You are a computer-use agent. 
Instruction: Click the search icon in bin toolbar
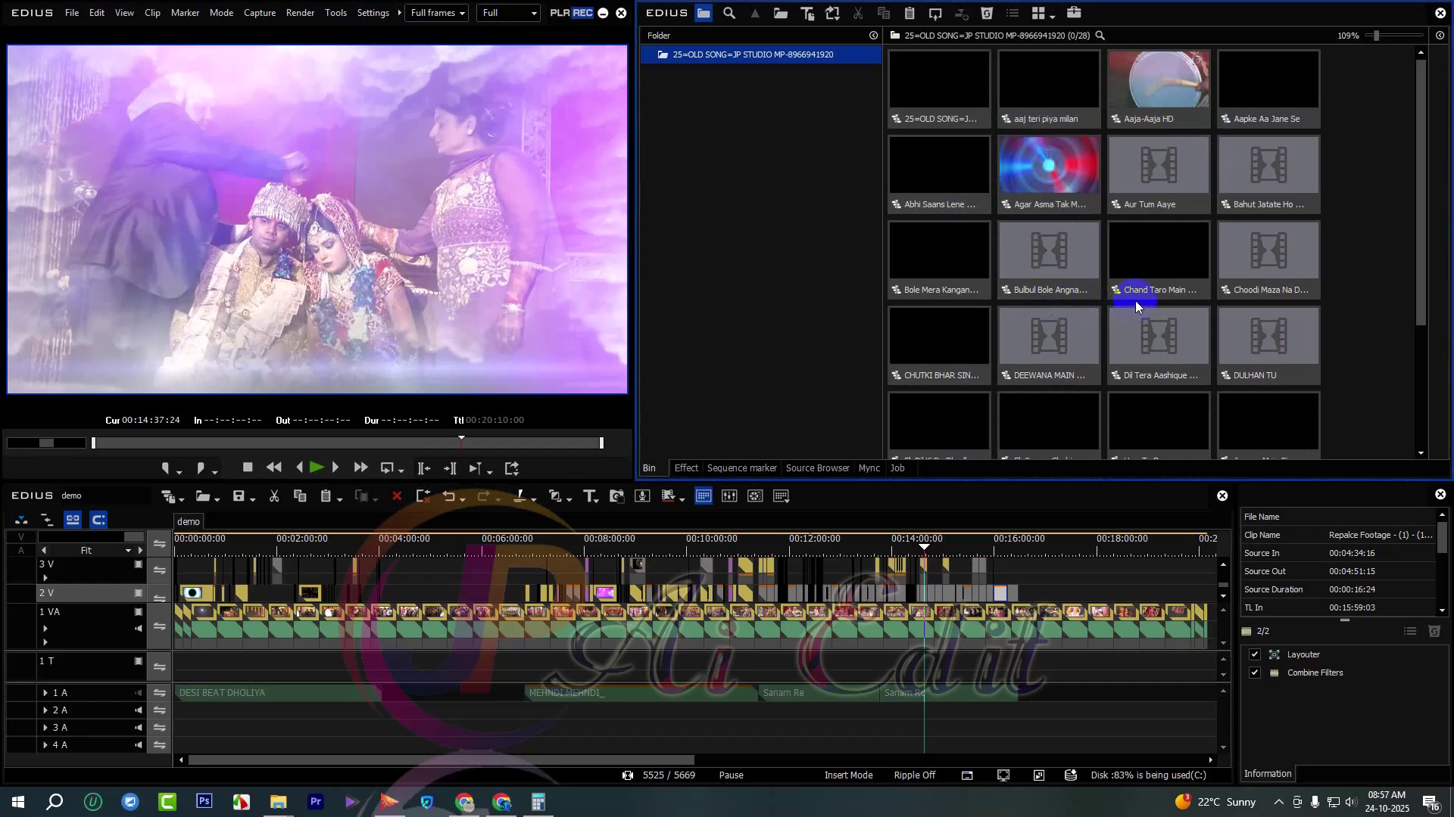point(729,13)
